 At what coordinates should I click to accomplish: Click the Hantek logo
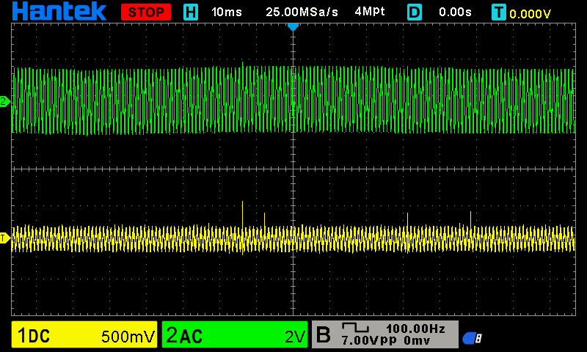click(x=59, y=11)
